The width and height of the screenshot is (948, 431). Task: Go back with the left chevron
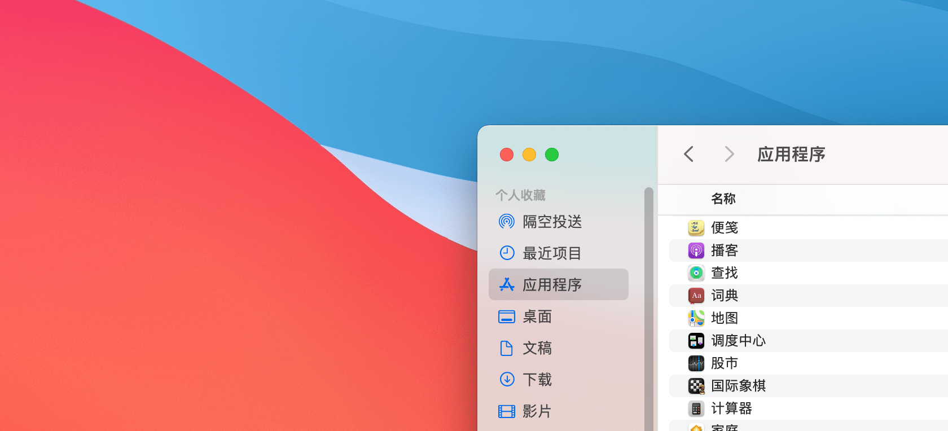click(x=688, y=154)
